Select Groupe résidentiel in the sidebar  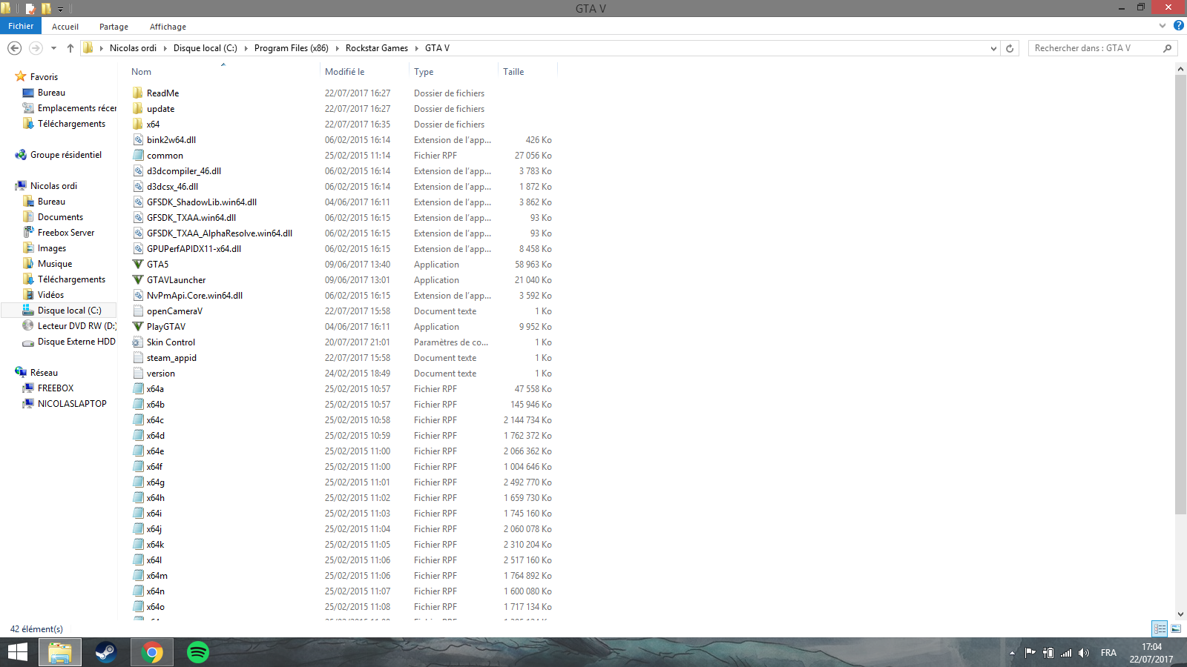pos(65,155)
